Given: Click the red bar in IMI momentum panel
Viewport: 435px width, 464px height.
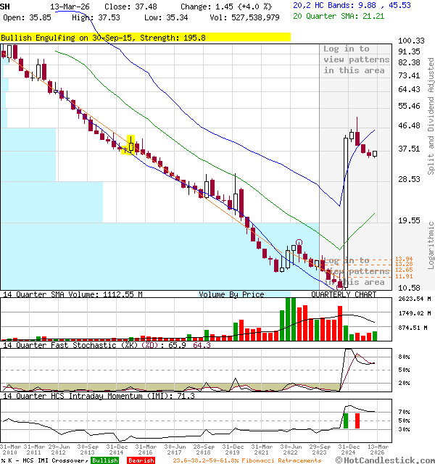Looking at the screenshot, I should click(357, 420).
